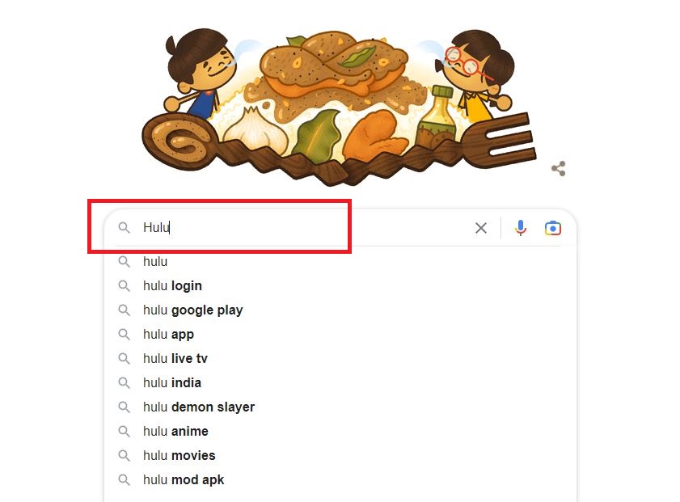Choose "hulu google play" suggestion

[192, 310]
